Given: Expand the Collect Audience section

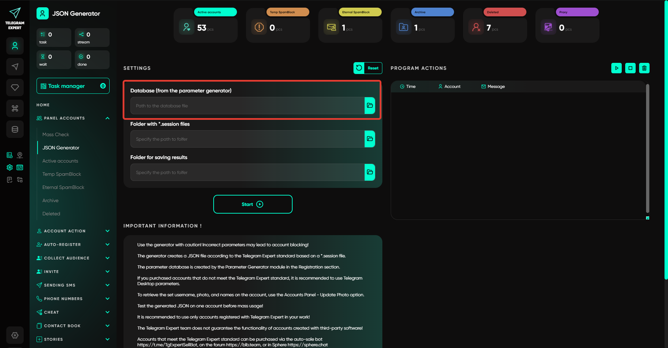Looking at the screenshot, I should (108, 258).
